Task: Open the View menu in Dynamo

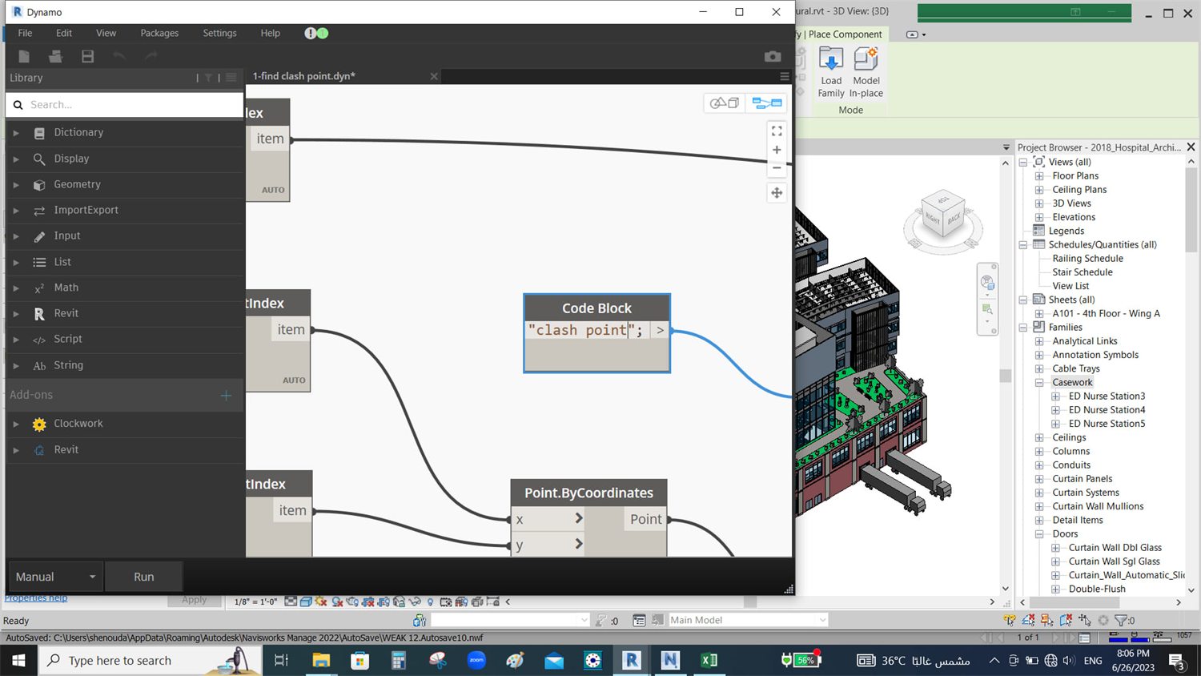Action: [106, 33]
